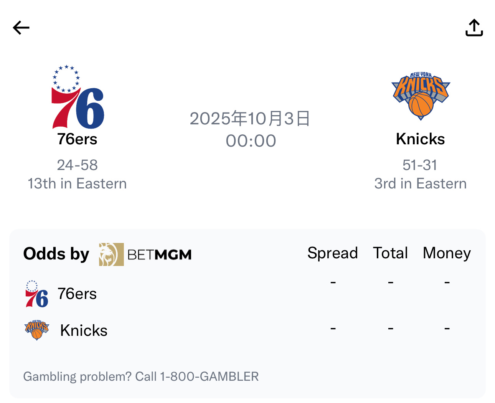Tap the large 76ers team logo
The height and width of the screenshot is (403, 495).
pos(78,97)
